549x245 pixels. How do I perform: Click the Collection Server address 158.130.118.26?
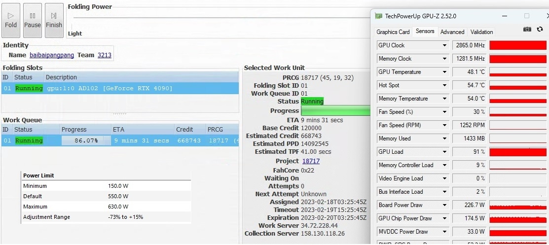[323, 234]
